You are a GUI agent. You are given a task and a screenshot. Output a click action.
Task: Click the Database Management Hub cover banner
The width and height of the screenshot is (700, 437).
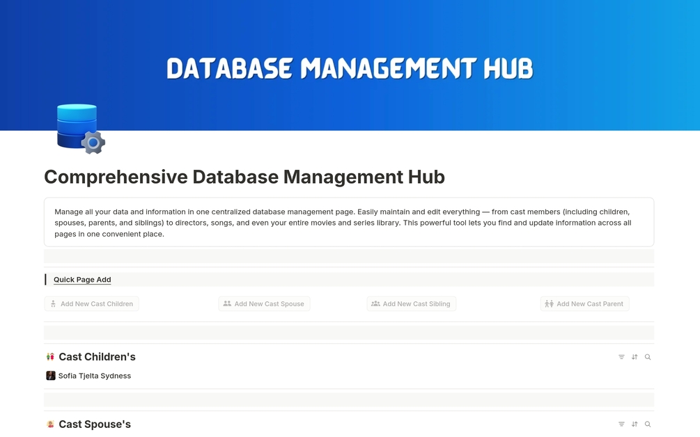[x=350, y=65]
